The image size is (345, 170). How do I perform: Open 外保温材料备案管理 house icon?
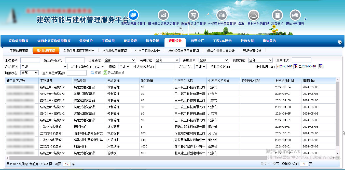point(222,15)
